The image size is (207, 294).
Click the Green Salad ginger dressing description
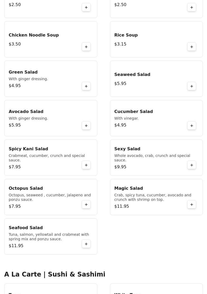28,79
